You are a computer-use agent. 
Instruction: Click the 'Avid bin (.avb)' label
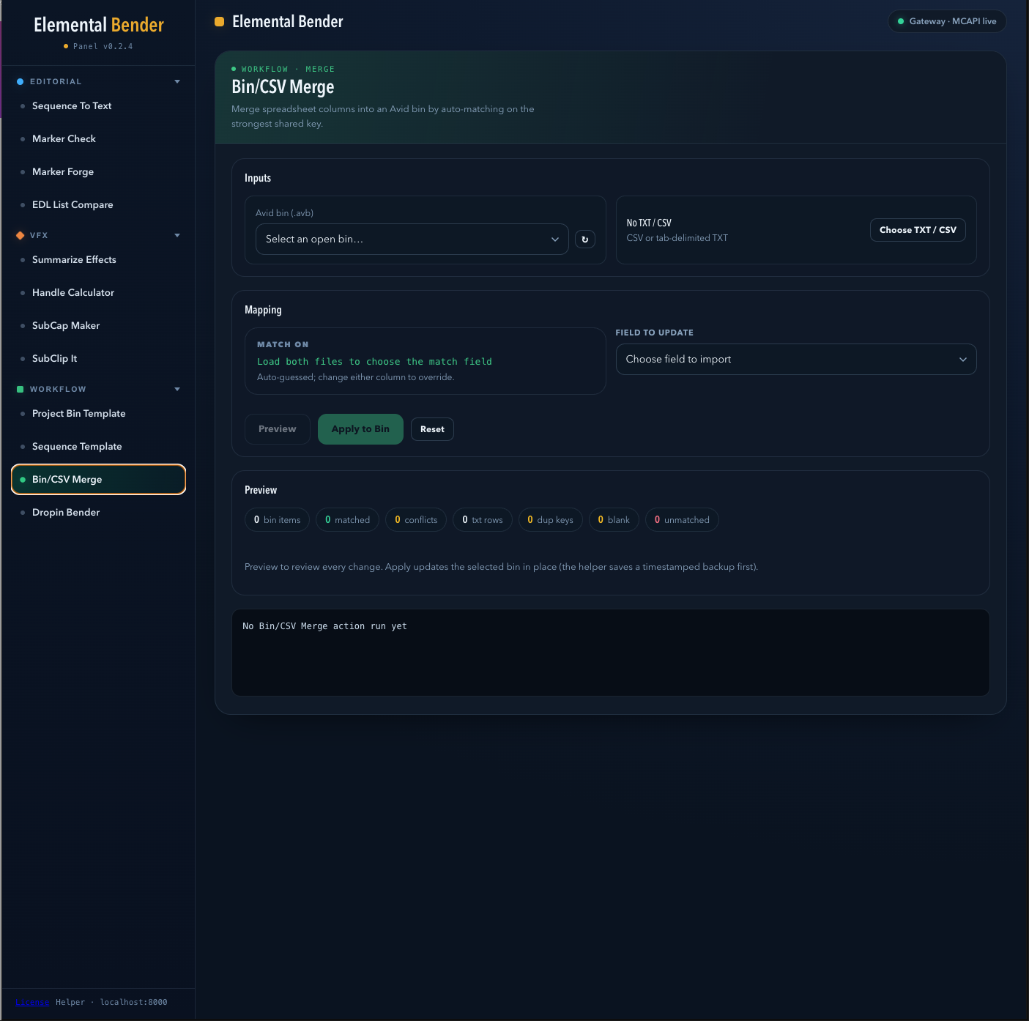[x=284, y=213]
